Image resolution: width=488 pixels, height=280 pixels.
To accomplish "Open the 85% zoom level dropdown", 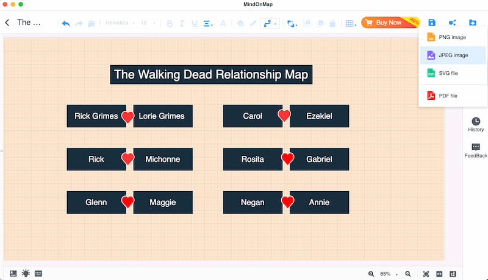I will pyautogui.click(x=389, y=274).
